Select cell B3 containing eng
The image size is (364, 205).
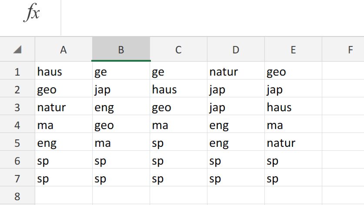(x=121, y=106)
